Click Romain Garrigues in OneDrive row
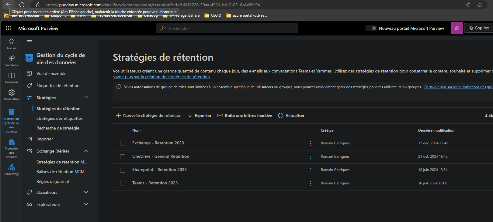Viewport: 493px width, 222px height. 335,156
